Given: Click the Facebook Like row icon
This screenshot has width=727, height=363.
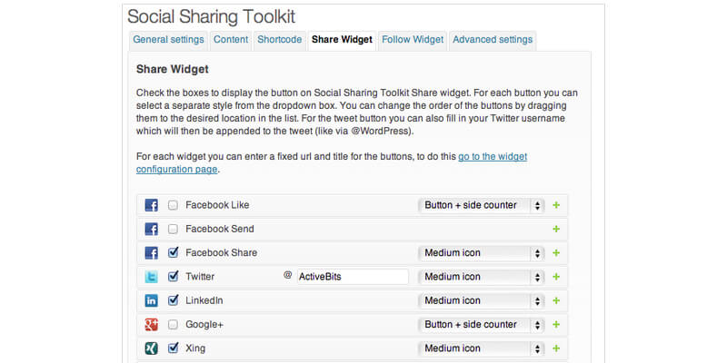Looking at the screenshot, I should point(152,205).
